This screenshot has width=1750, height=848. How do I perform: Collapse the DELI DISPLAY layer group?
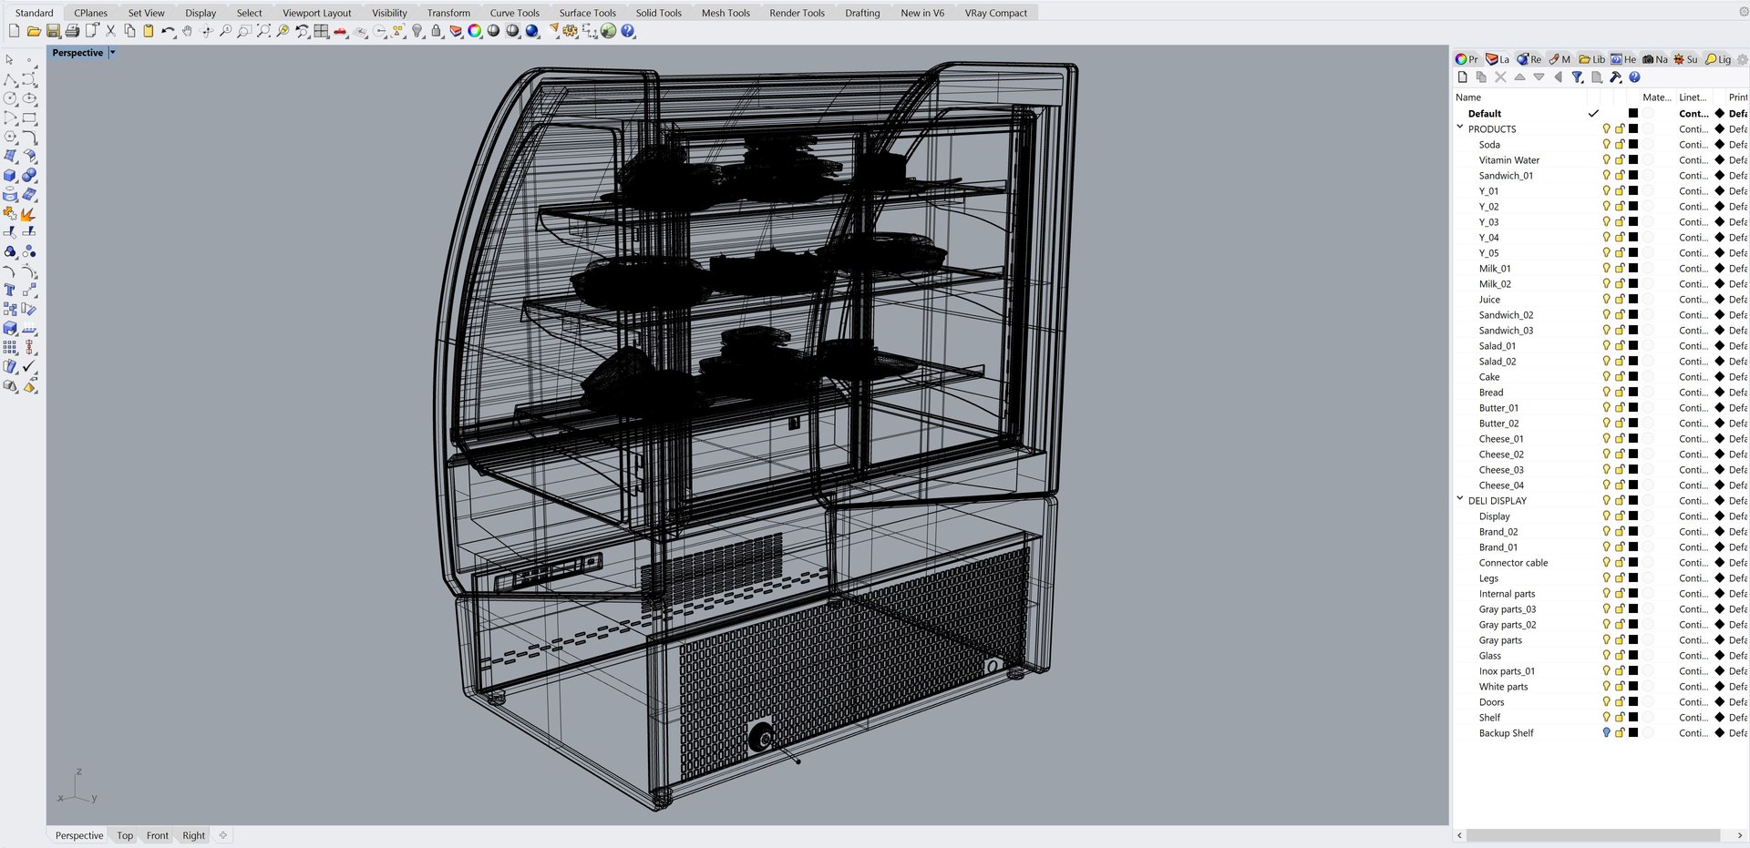(1460, 499)
